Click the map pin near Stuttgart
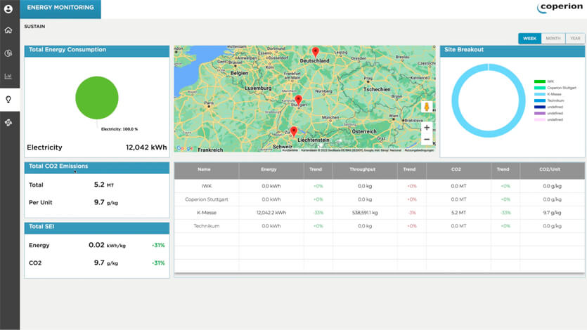Image resolution: width=587 pixels, height=330 pixels. click(x=298, y=100)
